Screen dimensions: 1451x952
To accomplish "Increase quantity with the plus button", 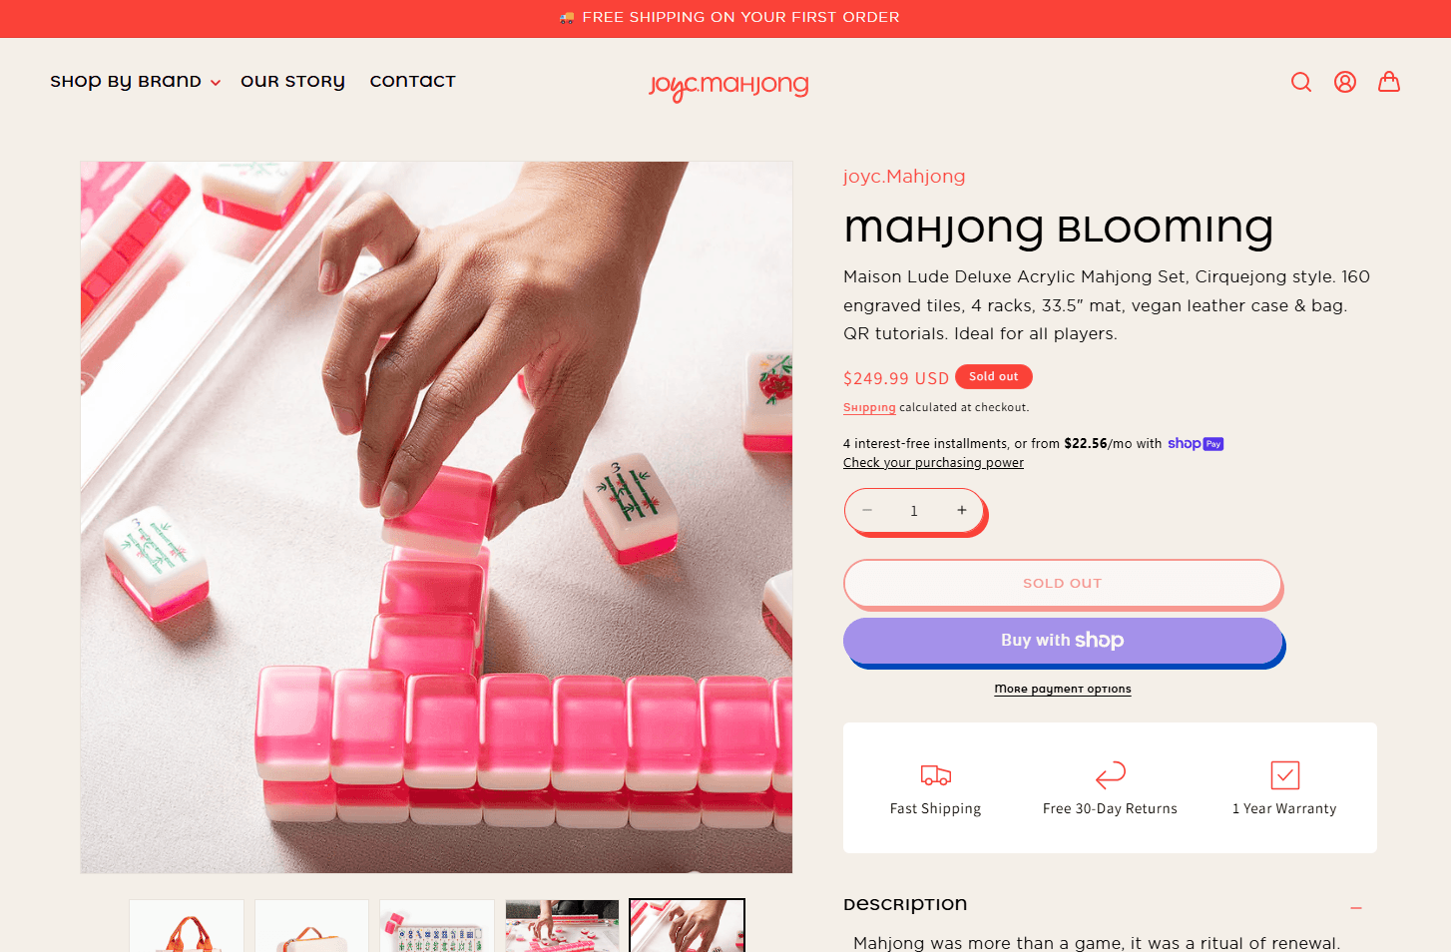I will coord(962,510).
